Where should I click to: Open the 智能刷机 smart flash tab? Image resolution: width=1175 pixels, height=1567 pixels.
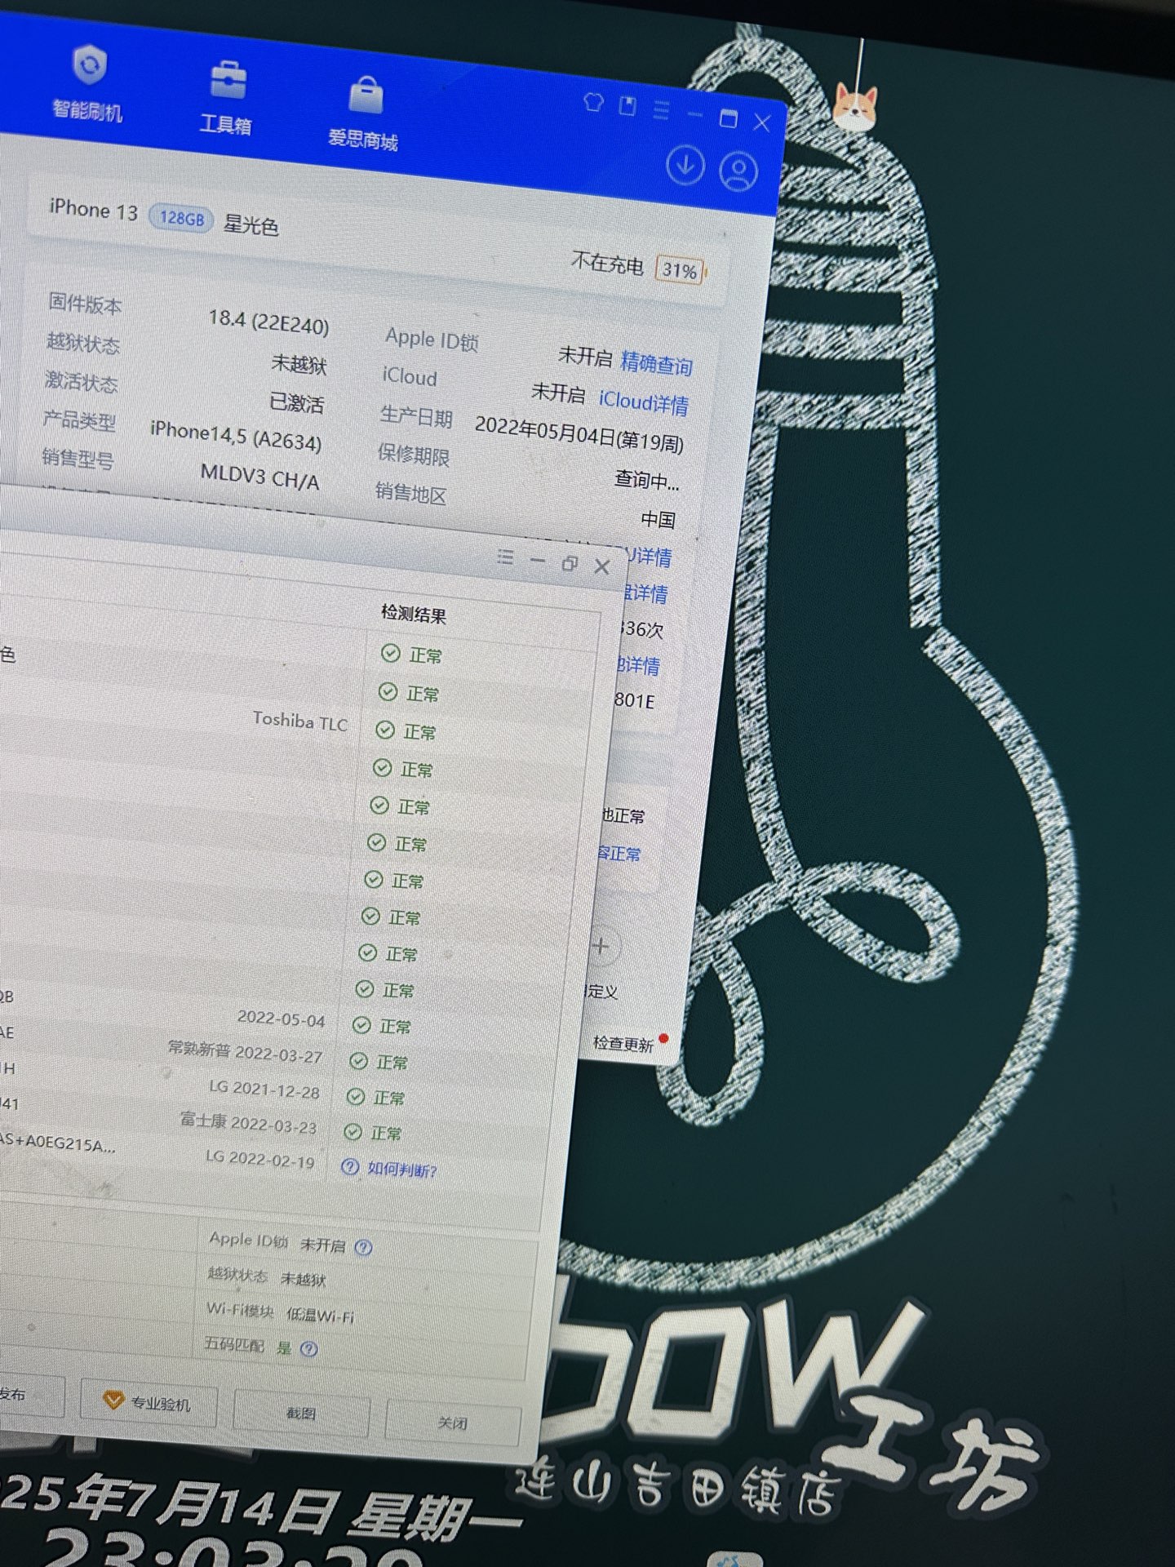tap(87, 84)
